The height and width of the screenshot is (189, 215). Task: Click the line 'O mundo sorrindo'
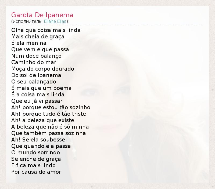pyautogui.click(x=36, y=152)
